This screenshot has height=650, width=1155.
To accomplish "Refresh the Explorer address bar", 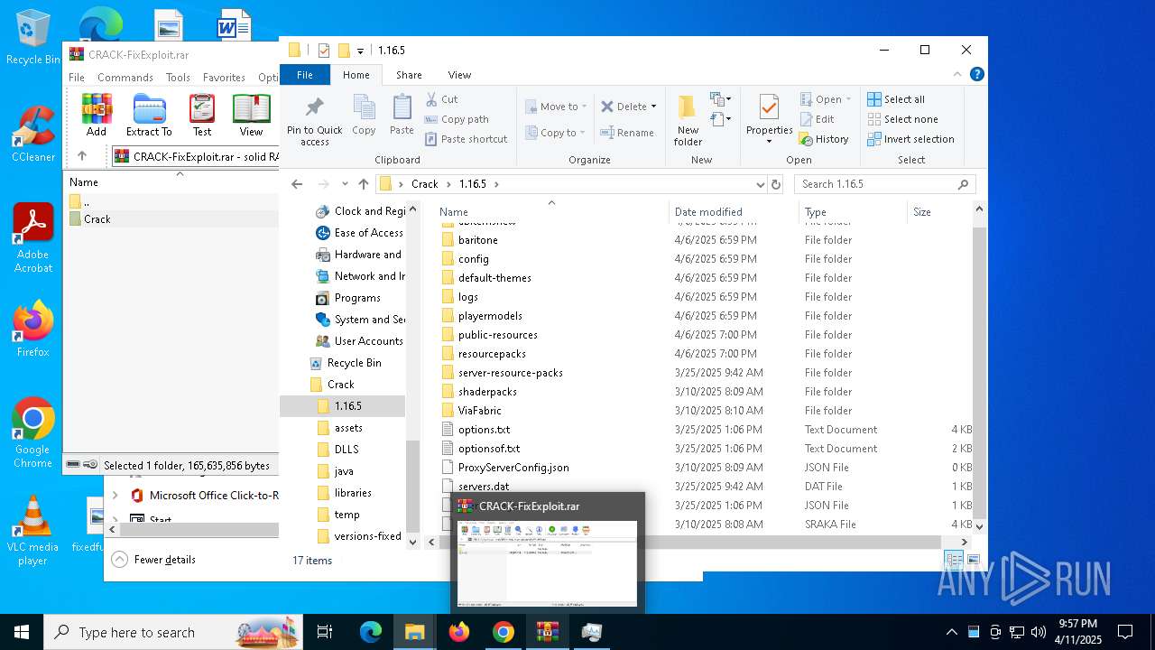I will 775,184.
